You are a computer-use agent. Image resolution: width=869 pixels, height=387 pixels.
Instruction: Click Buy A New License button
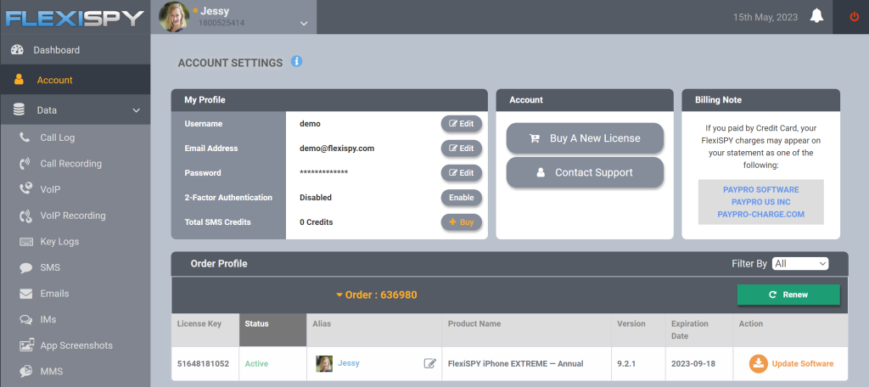coord(585,138)
